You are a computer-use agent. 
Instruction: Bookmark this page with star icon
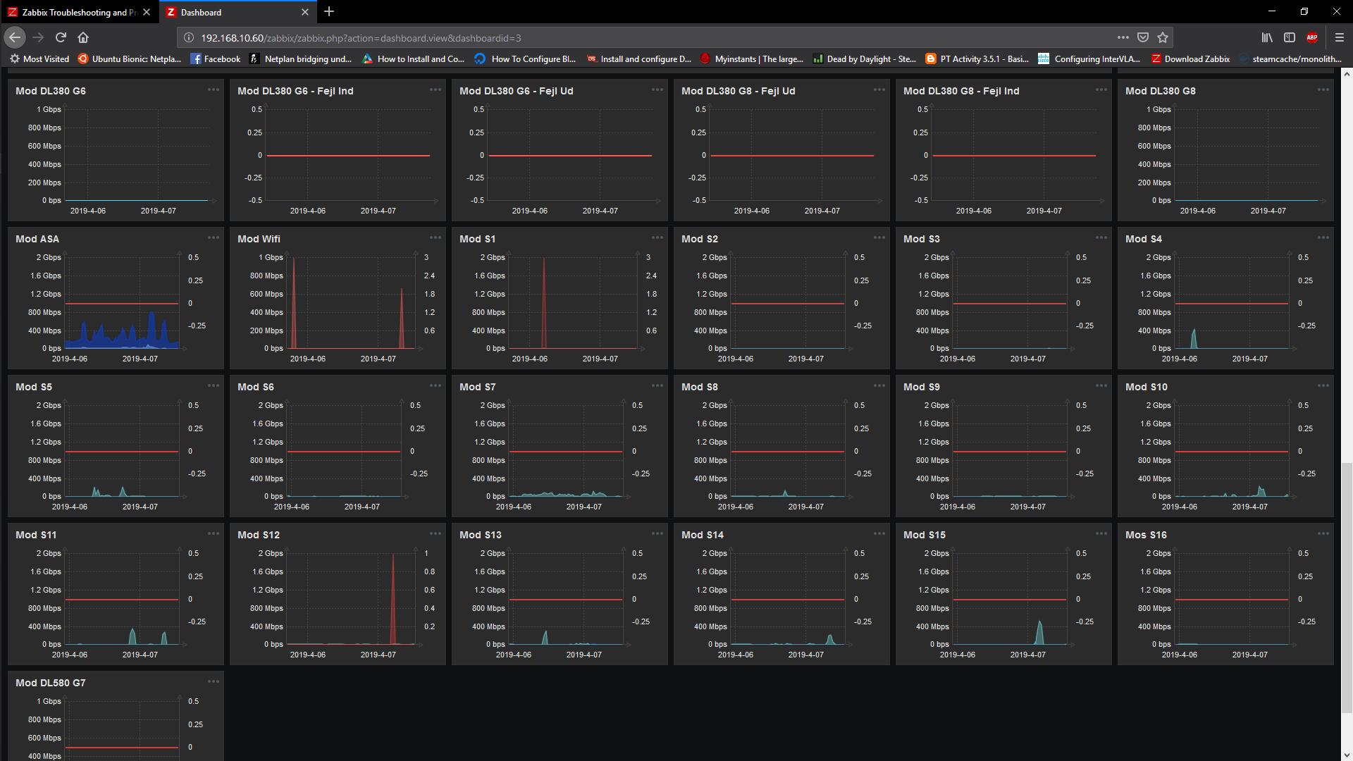(x=1163, y=37)
